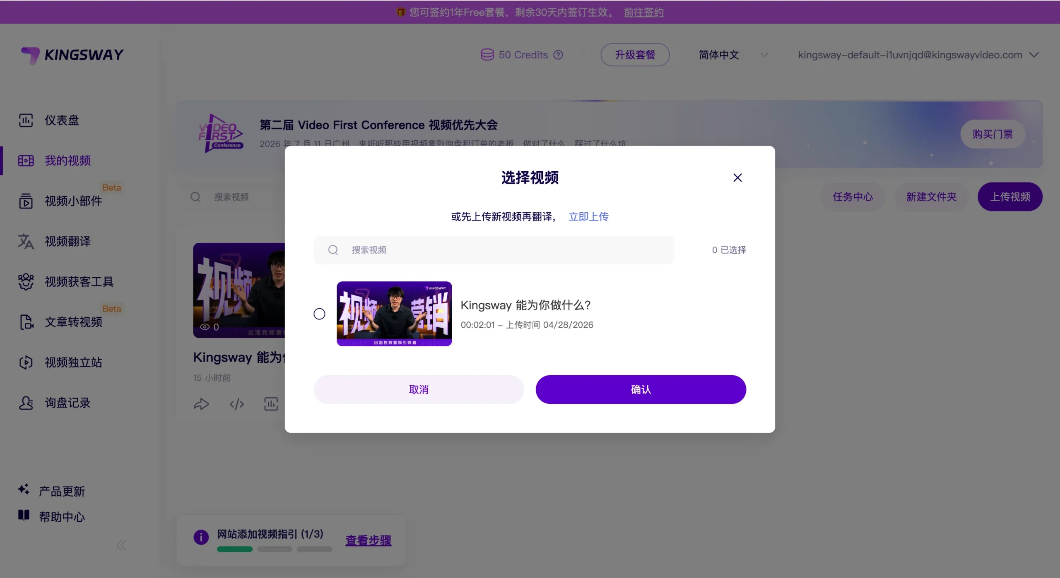
Task: Click the info icon in the guide banner
Action: [201, 537]
